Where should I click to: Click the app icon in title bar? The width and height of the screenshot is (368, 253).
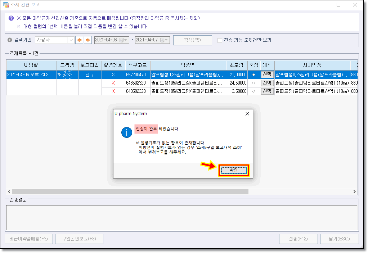click(6, 5)
